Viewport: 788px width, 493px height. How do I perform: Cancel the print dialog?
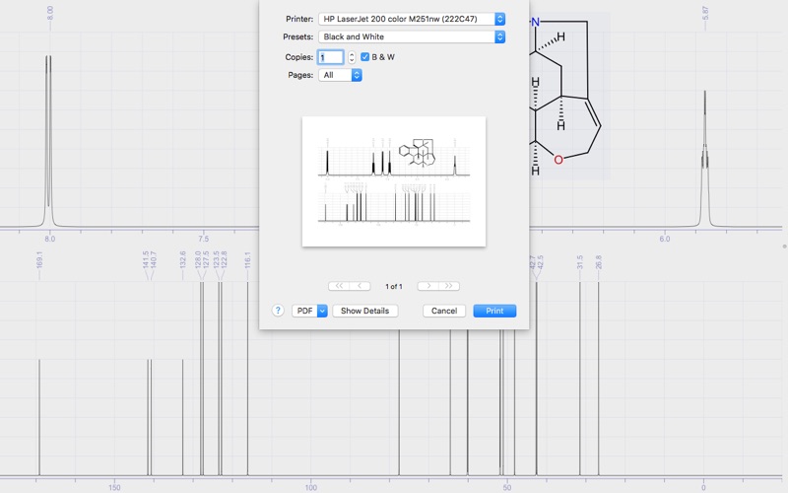point(444,311)
